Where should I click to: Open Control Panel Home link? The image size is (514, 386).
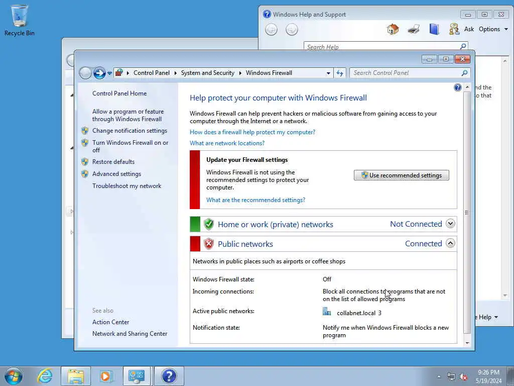pos(119,93)
